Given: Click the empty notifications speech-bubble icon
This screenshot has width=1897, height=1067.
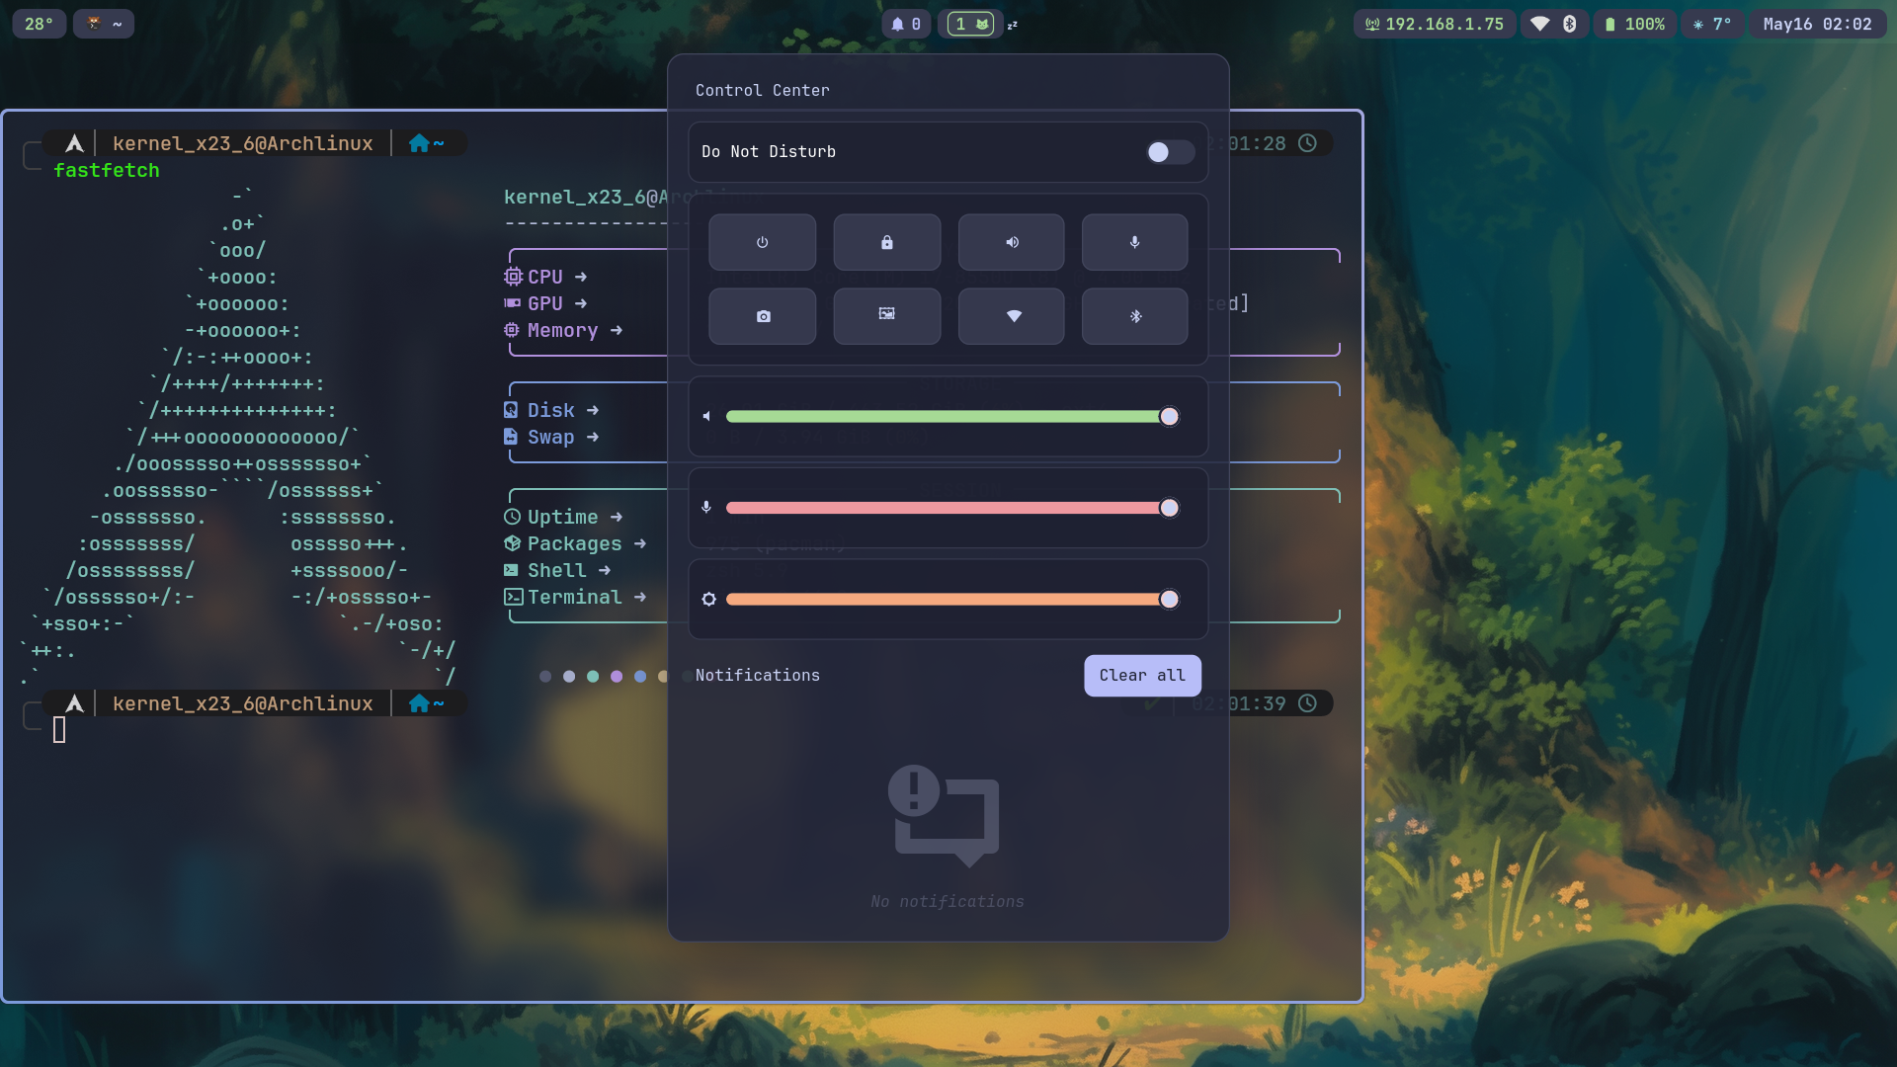Looking at the screenshot, I should pos(944,816).
